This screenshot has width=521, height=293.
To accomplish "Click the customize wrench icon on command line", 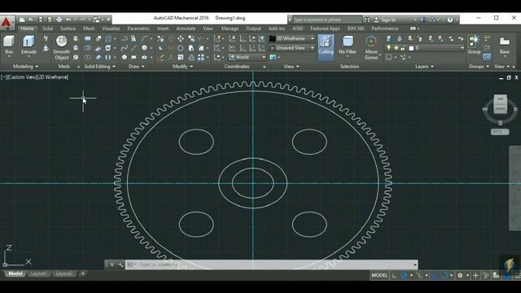I will (120, 265).
